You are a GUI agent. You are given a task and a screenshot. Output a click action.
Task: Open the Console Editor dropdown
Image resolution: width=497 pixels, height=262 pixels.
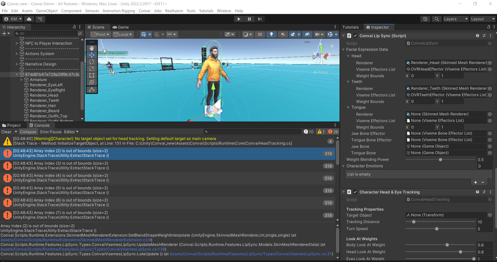pyautogui.click(x=71, y=132)
